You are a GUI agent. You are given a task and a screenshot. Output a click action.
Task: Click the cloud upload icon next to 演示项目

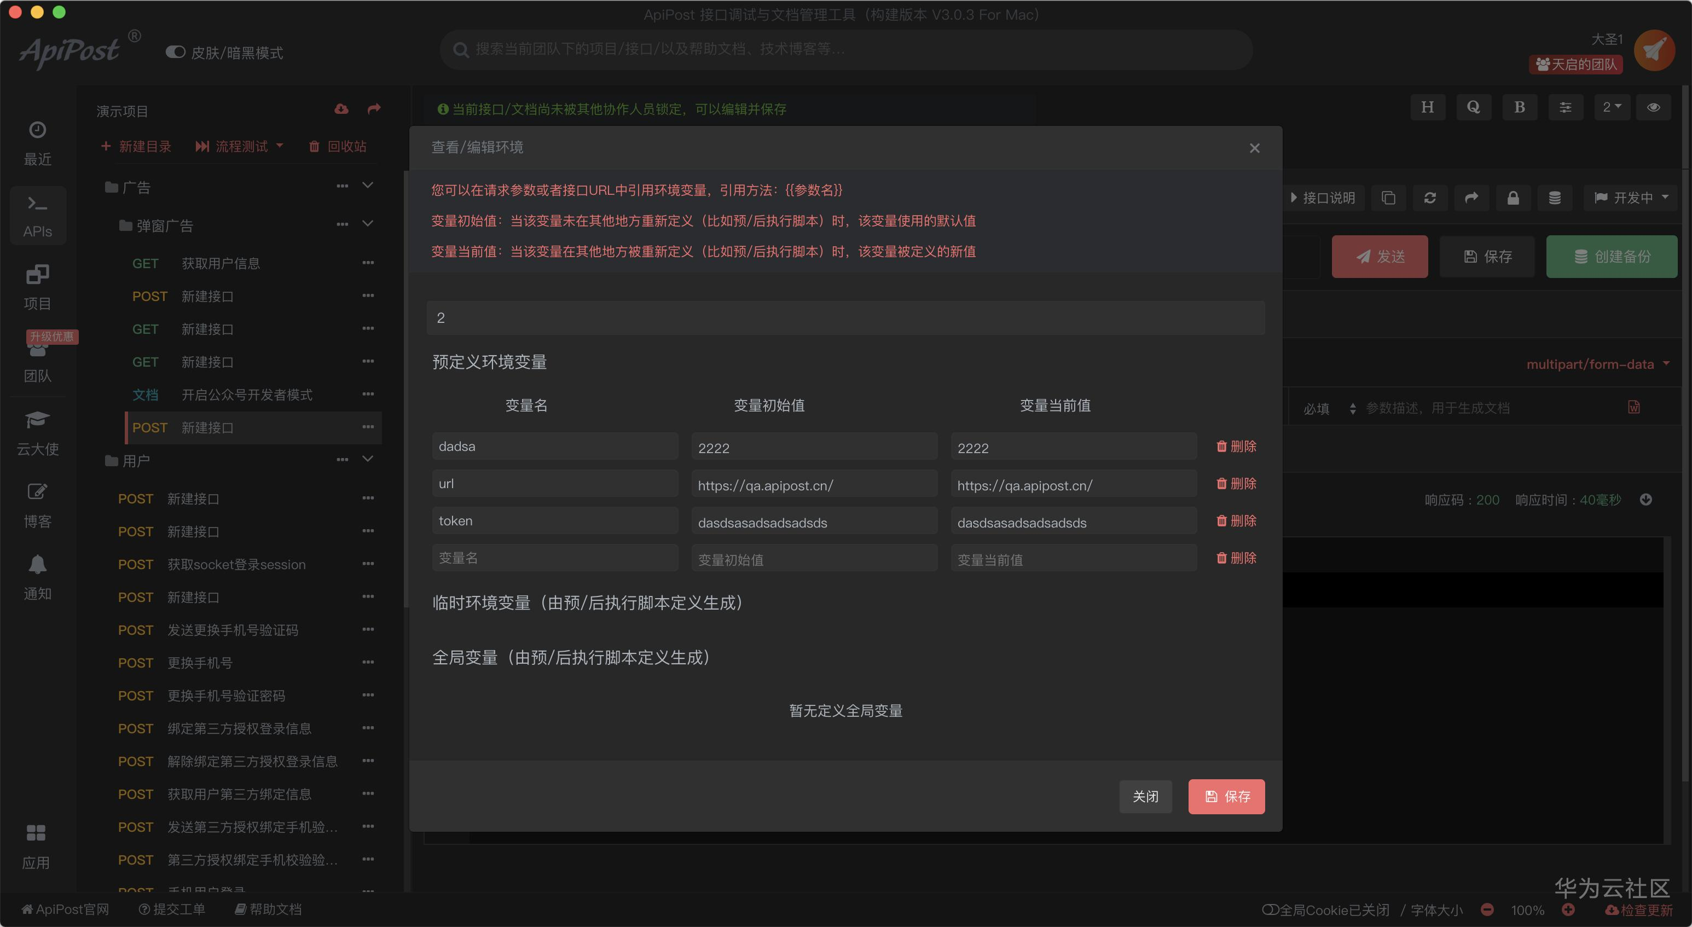(x=341, y=109)
